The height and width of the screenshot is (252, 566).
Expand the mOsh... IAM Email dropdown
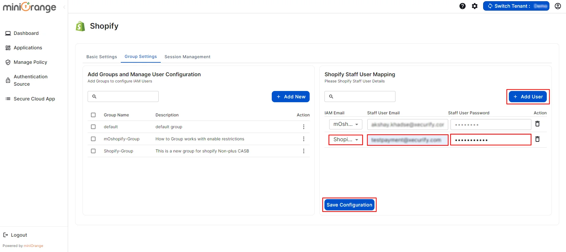(x=346, y=124)
